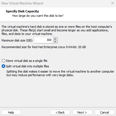Click the Red Hat recommended size text
The width and height of the screenshot is (116, 116).
point(44,47)
